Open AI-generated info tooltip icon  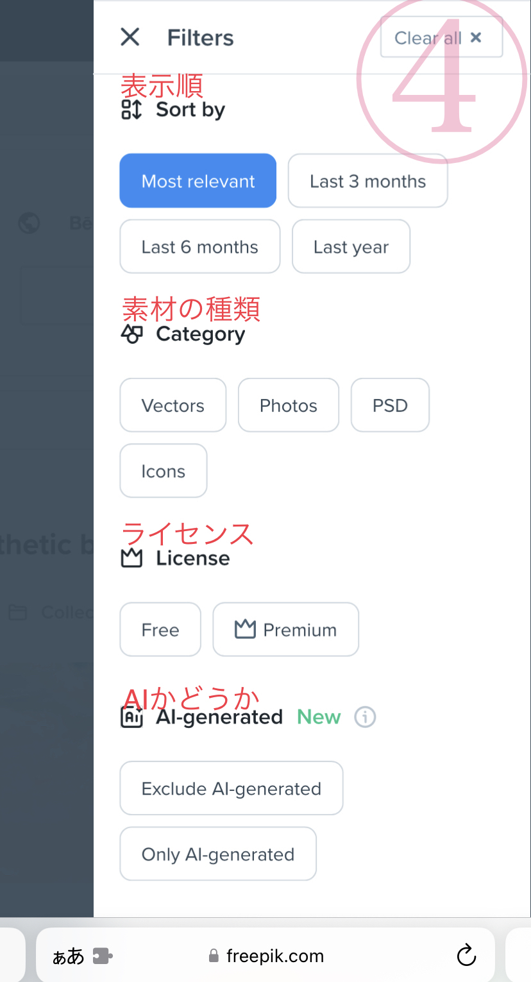click(x=366, y=716)
